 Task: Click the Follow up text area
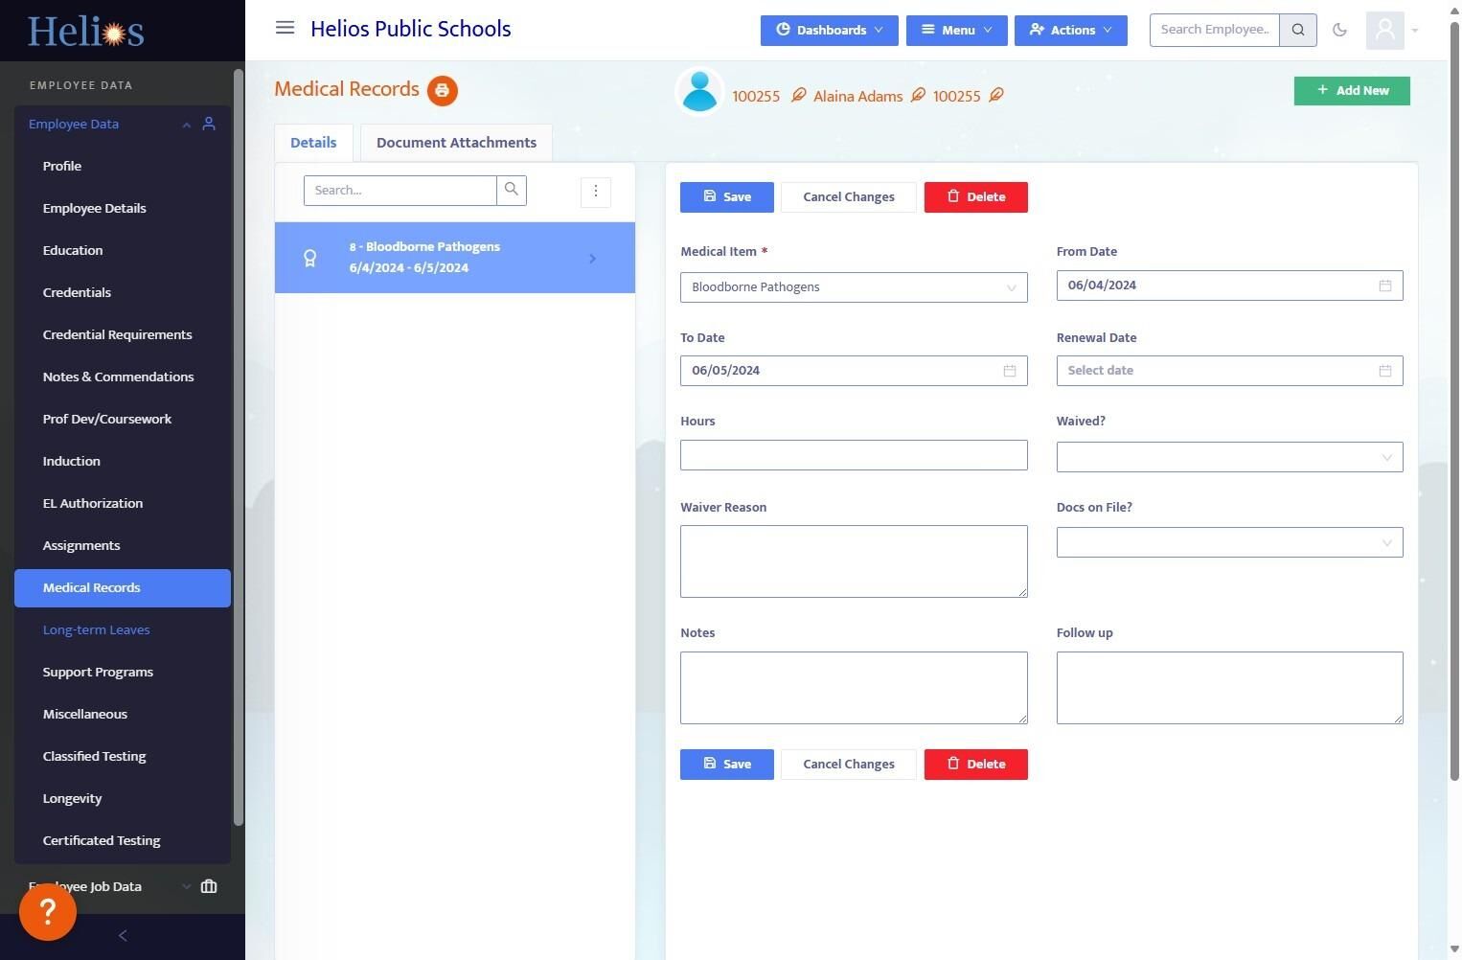1230,688
